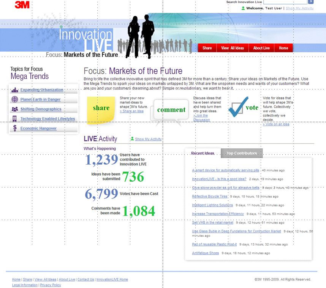Click the search go arrow button
326x288 pixels.
[311, 2]
